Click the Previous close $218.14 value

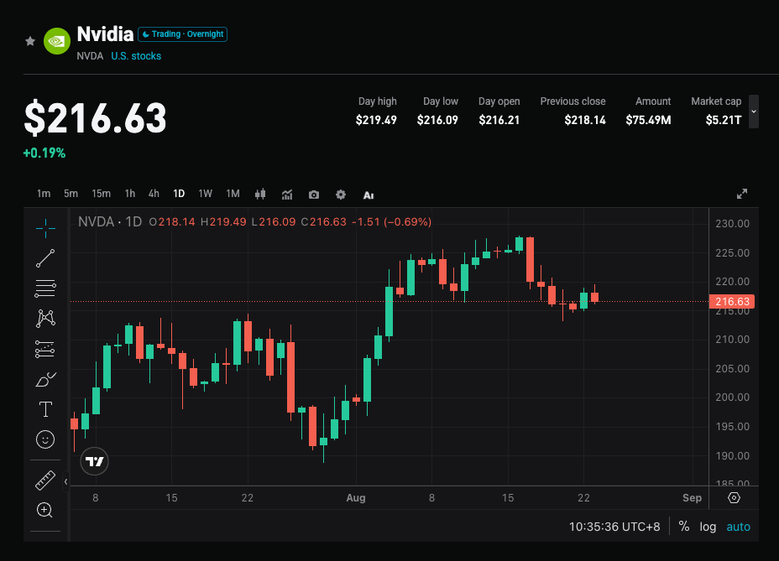coord(585,120)
